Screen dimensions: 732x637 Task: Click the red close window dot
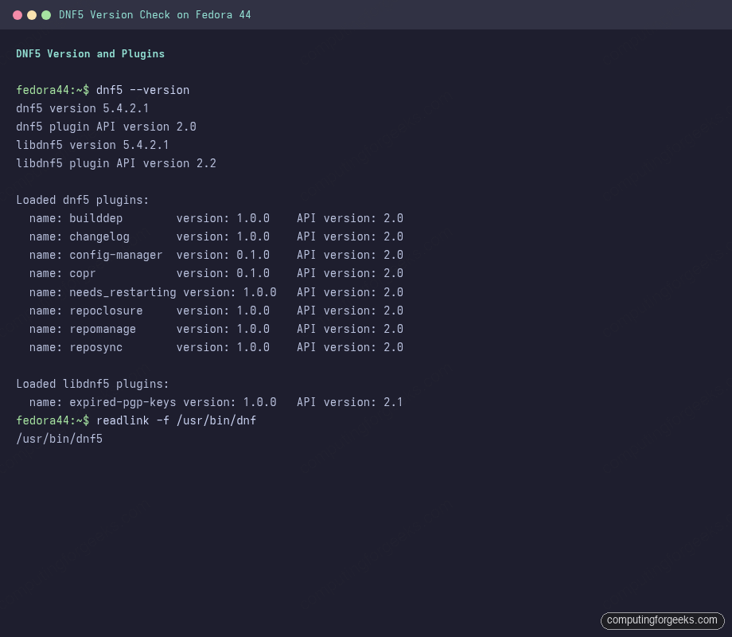point(18,15)
